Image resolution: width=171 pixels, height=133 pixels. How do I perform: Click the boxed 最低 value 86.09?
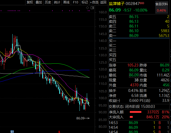(134, 75)
